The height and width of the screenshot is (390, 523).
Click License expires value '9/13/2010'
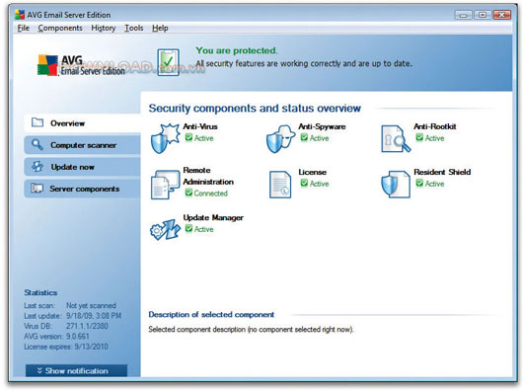[92, 347]
